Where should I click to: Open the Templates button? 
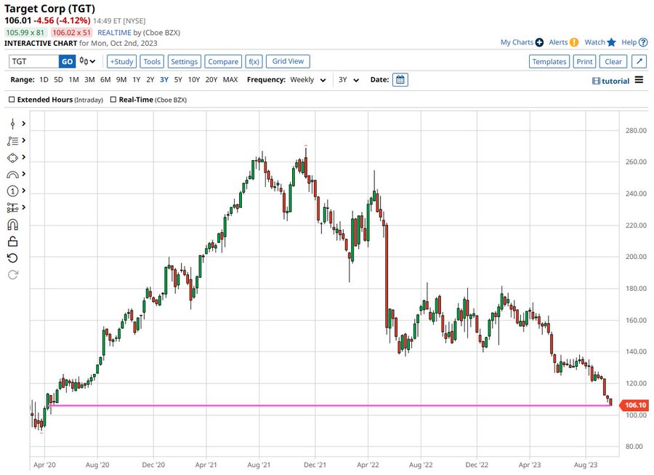click(549, 61)
